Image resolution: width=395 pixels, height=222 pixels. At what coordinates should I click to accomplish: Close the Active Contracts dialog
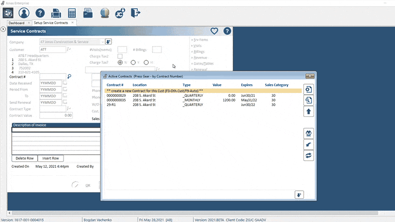pyautogui.click(x=310, y=76)
